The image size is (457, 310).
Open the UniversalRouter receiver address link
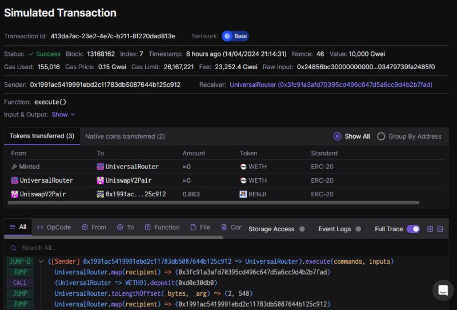(331, 85)
